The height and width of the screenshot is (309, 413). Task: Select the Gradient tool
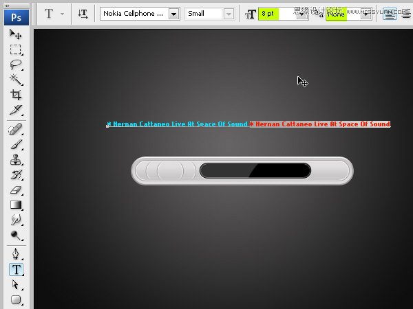[16, 205]
